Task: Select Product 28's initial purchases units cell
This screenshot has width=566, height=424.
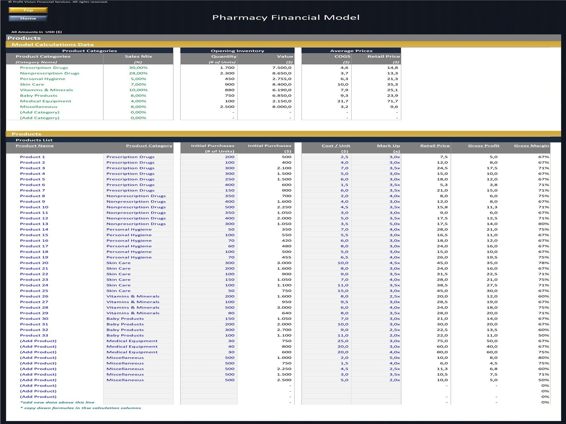Action: click(x=230, y=307)
